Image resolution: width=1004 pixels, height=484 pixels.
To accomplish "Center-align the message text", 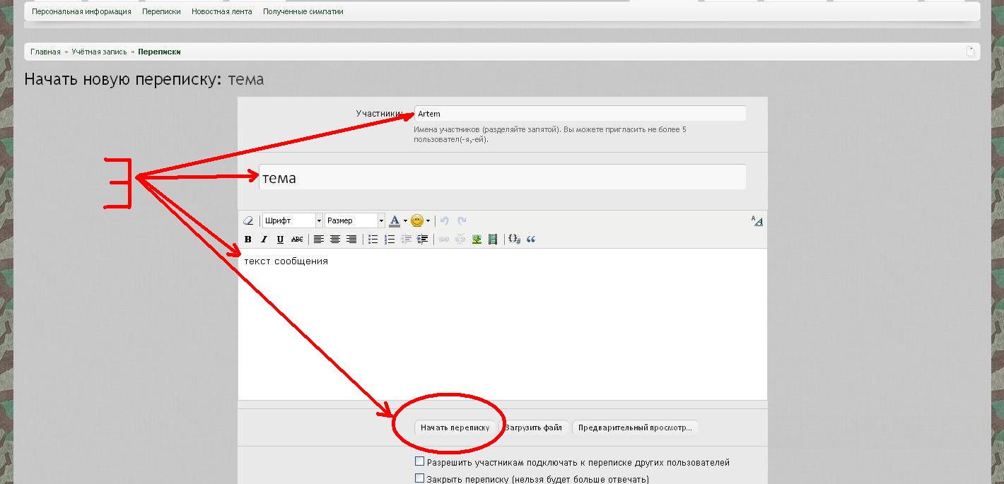I will [335, 240].
